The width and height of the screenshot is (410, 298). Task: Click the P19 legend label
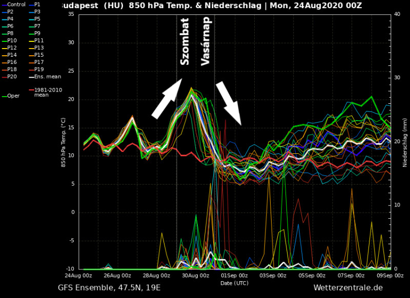39,70
